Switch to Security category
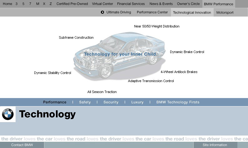Image resolution: width=248 pixels, height=148 pixels. click(111, 102)
